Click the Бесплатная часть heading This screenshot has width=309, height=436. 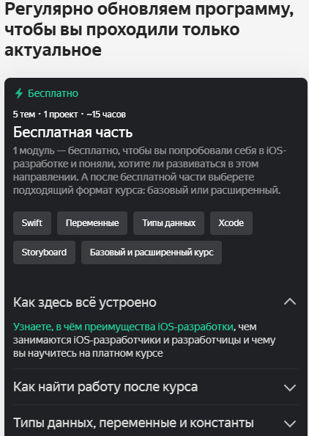coord(72,132)
